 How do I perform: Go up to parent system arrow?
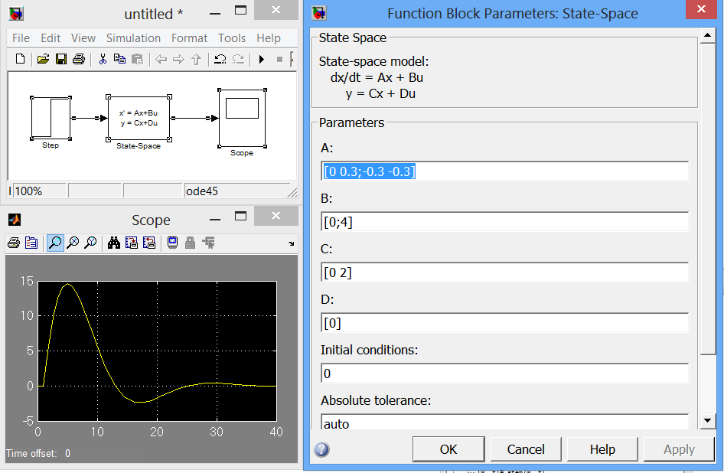tap(196, 59)
